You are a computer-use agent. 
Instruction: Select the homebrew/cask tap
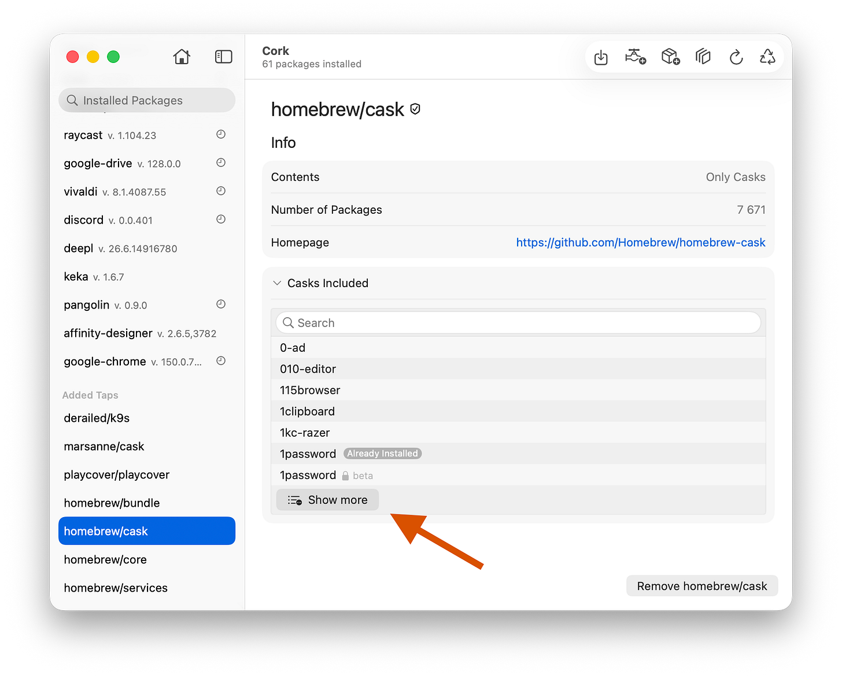(147, 531)
